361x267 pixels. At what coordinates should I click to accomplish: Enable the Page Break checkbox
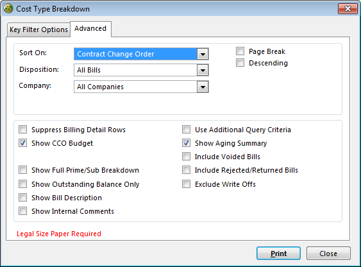tap(240, 51)
